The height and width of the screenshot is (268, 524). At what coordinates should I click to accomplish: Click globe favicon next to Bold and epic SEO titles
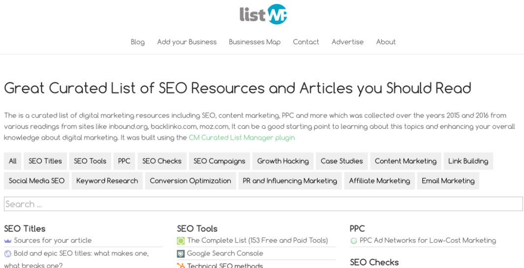click(x=8, y=254)
